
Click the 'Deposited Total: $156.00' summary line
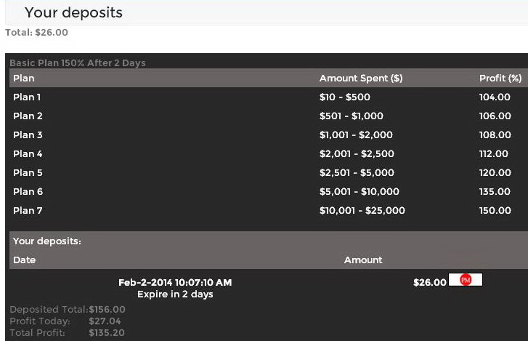[68, 310]
